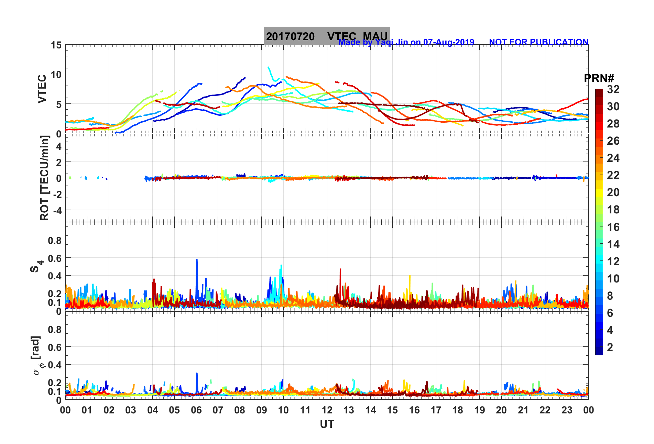Click the '4' tick on the ROT axis
The height and width of the screenshot is (444, 654).
[x=59, y=146]
